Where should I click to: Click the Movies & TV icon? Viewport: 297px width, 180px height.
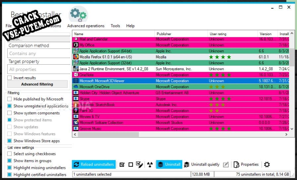tap(76, 116)
